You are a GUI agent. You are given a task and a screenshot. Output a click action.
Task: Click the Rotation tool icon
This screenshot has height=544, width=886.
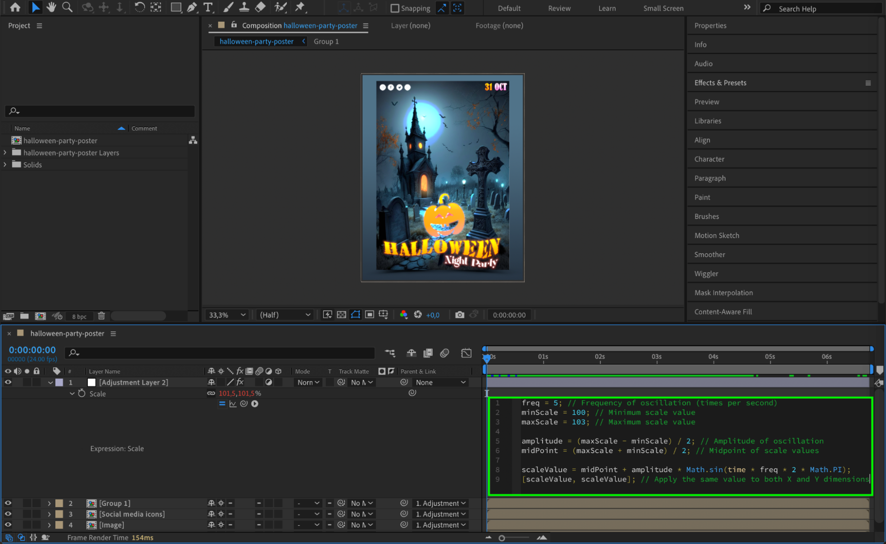point(139,7)
